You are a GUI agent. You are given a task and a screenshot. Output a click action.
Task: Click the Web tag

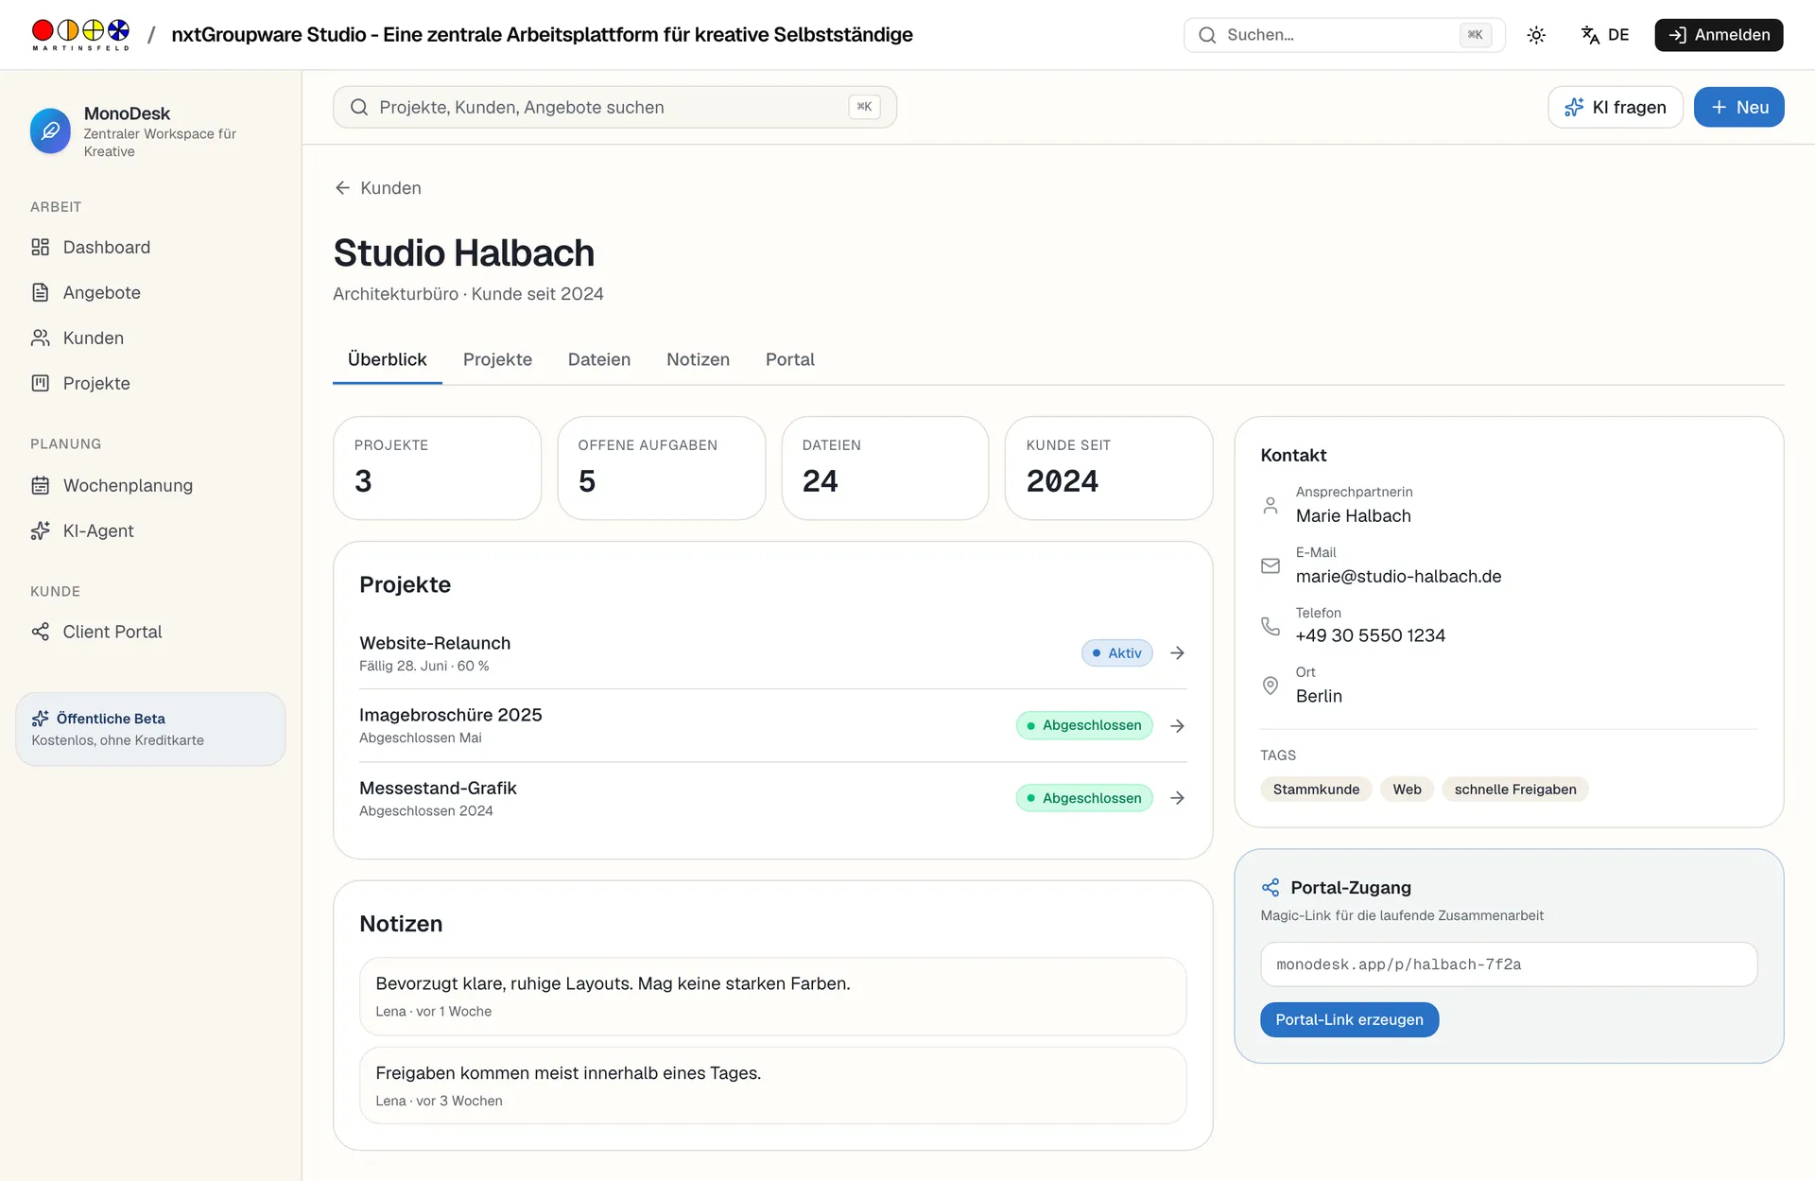click(x=1407, y=790)
